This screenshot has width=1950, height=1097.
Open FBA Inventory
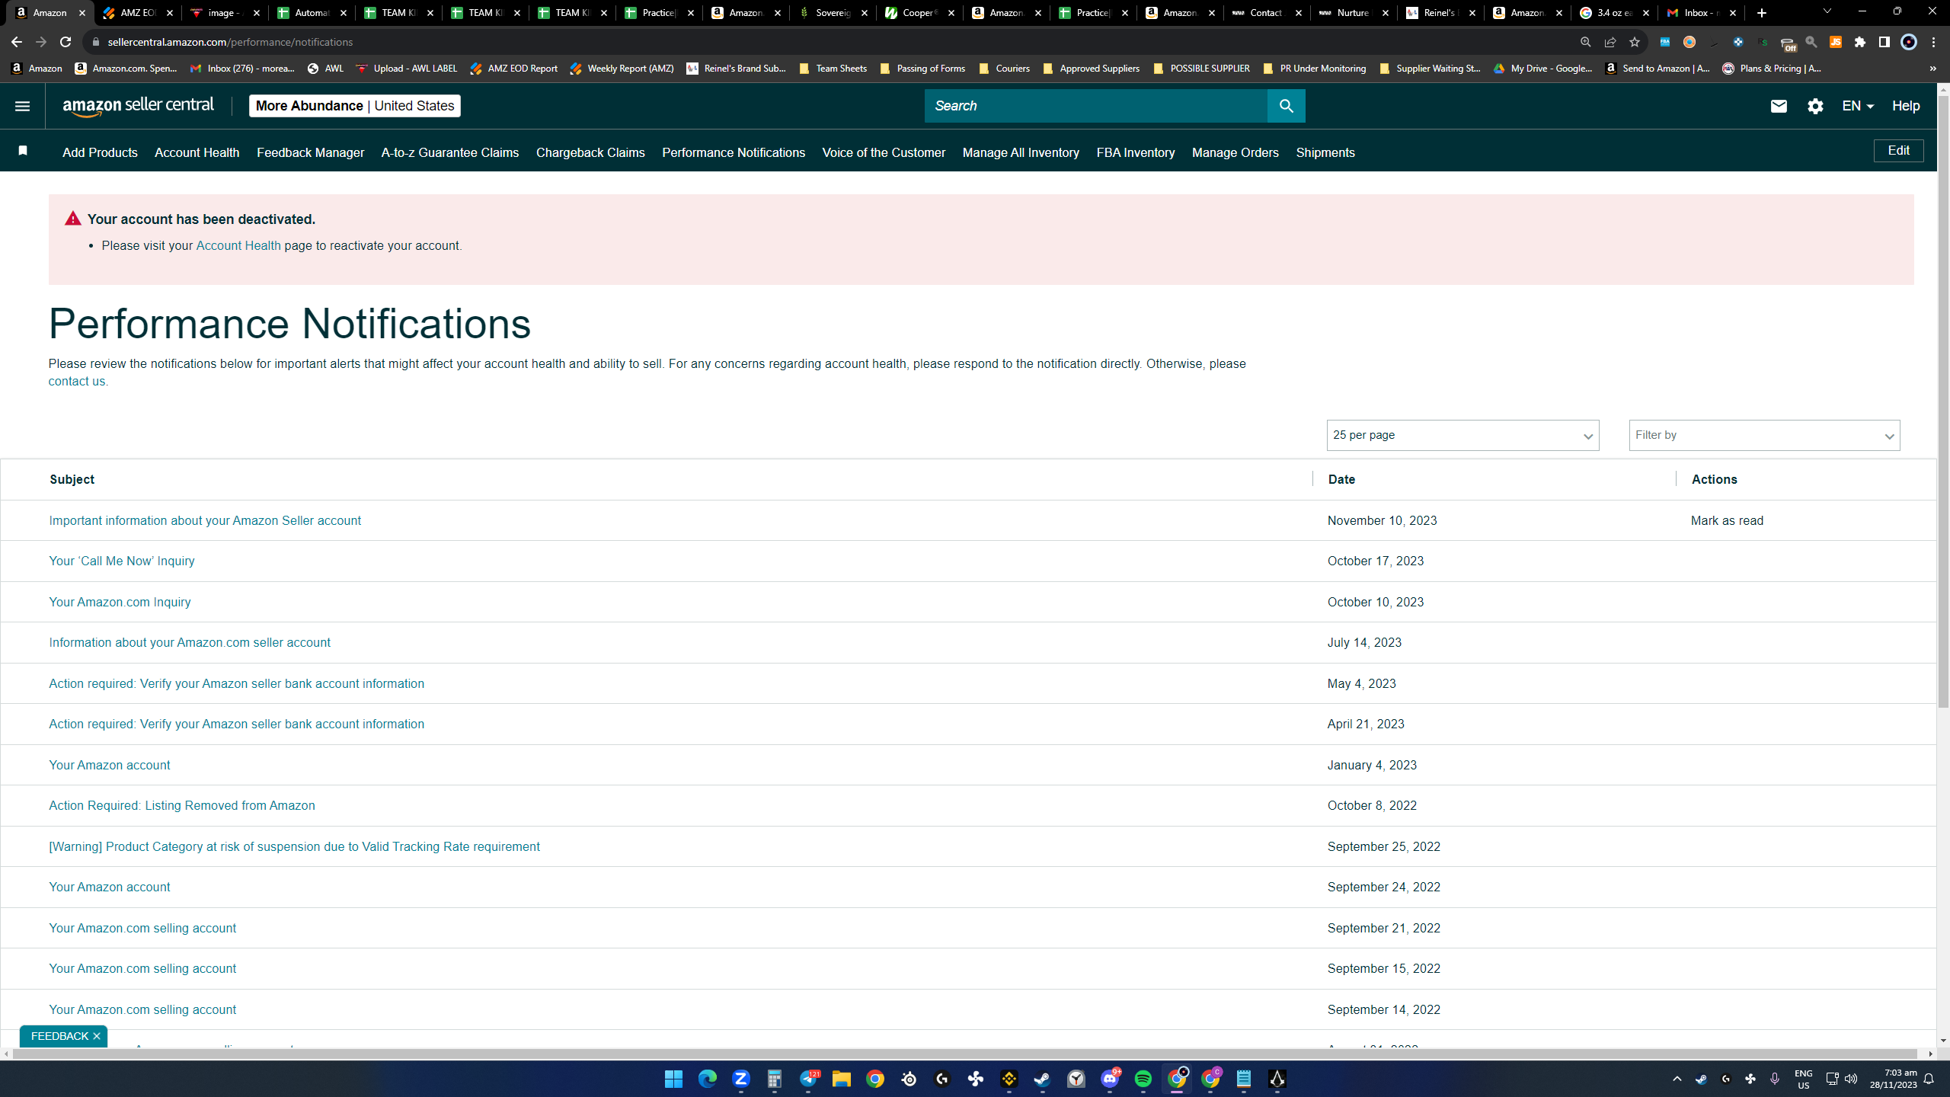[1135, 152]
